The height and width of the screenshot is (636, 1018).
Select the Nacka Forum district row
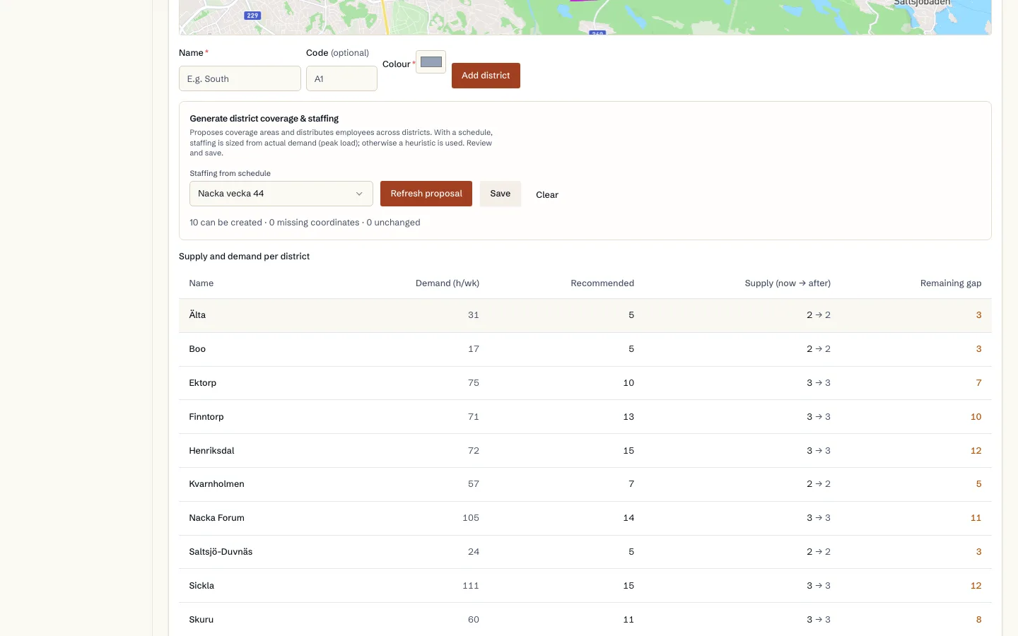(x=585, y=518)
